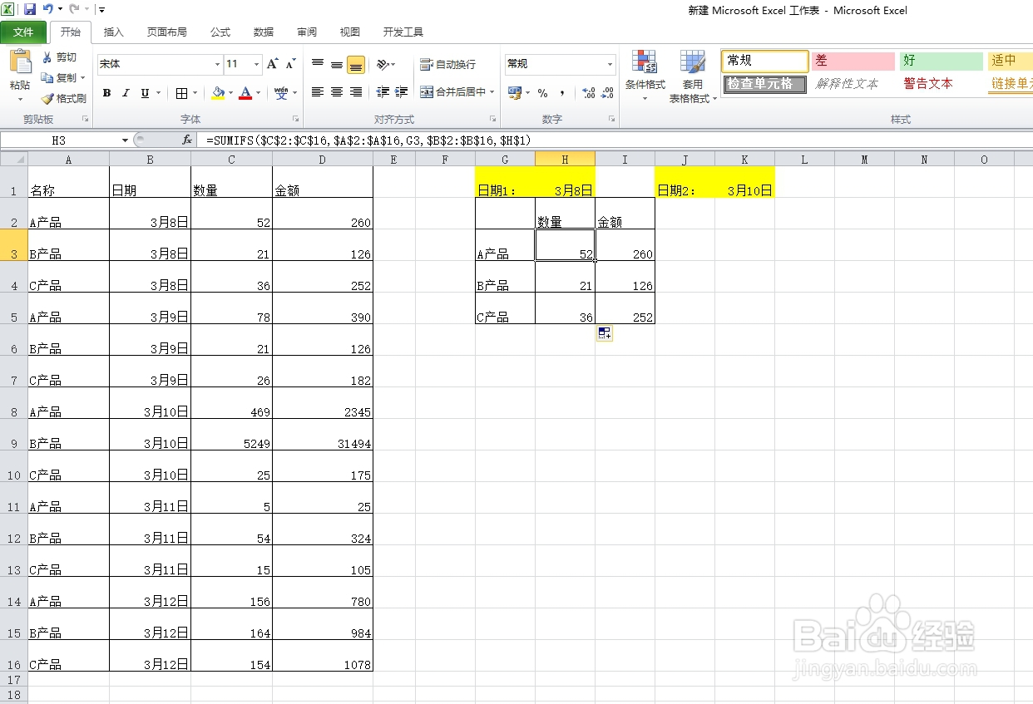
Task: Increase font size with large A icon
Action: (273, 64)
